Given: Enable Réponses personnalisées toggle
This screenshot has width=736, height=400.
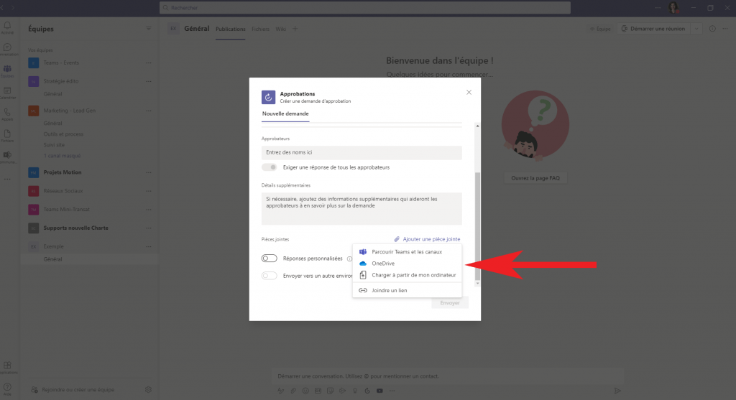Looking at the screenshot, I should (270, 259).
